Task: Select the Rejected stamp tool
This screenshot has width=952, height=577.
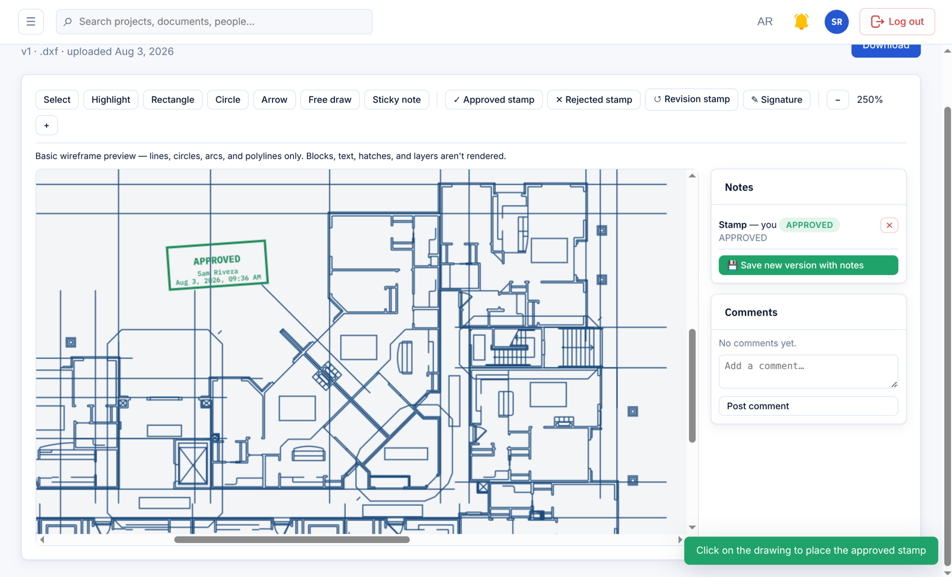Action: click(x=594, y=100)
